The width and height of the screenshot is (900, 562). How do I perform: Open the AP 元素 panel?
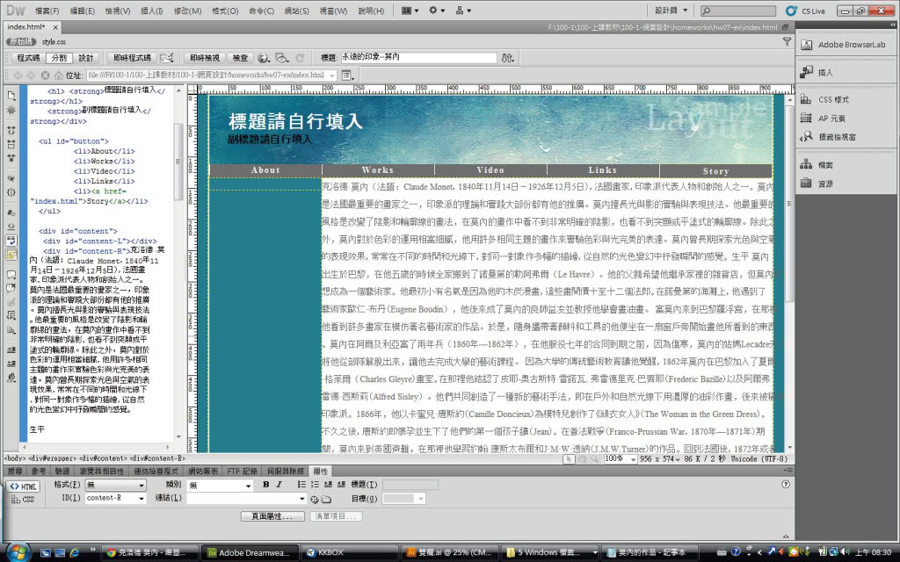(x=831, y=118)
